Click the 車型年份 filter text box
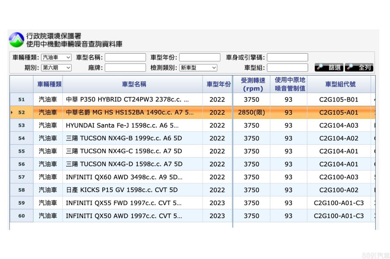390x259 pixels. click(200, 58)
